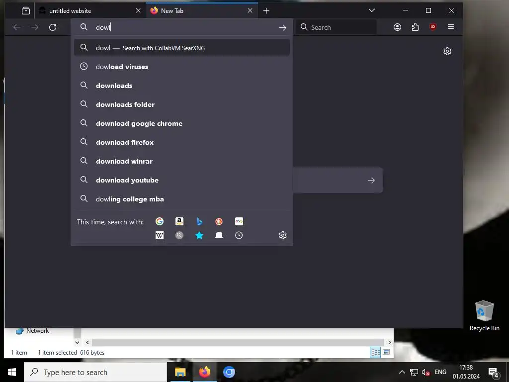Search this time with Bing
509x382 pixels.
coord(199,221)
